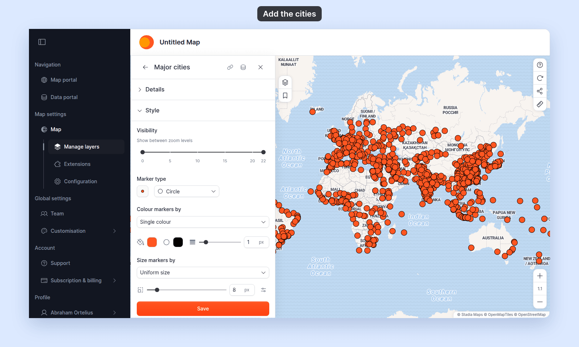The height and width of the screenshot is (347, 579).
Task: Zoom out with the minus button
Action: [x=540, y=302]
